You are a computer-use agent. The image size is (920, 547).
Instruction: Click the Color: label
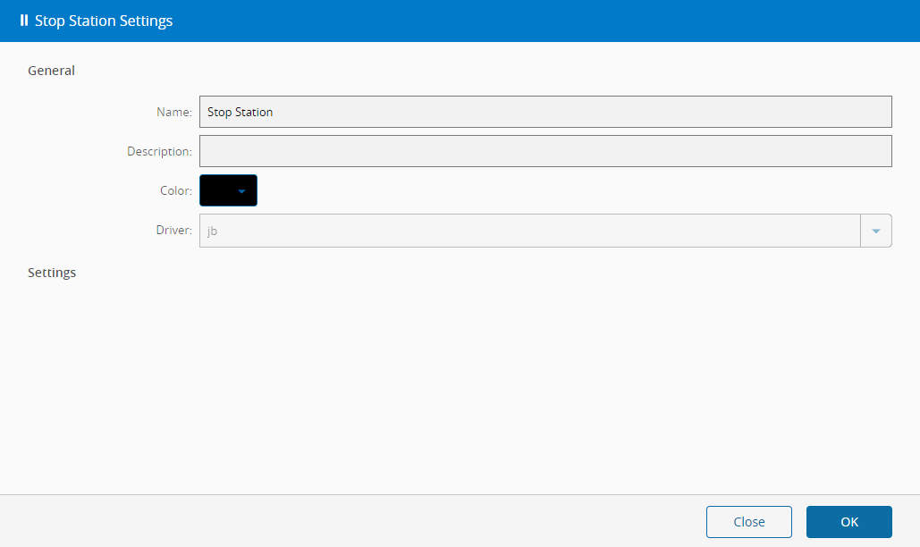(176, 190)
